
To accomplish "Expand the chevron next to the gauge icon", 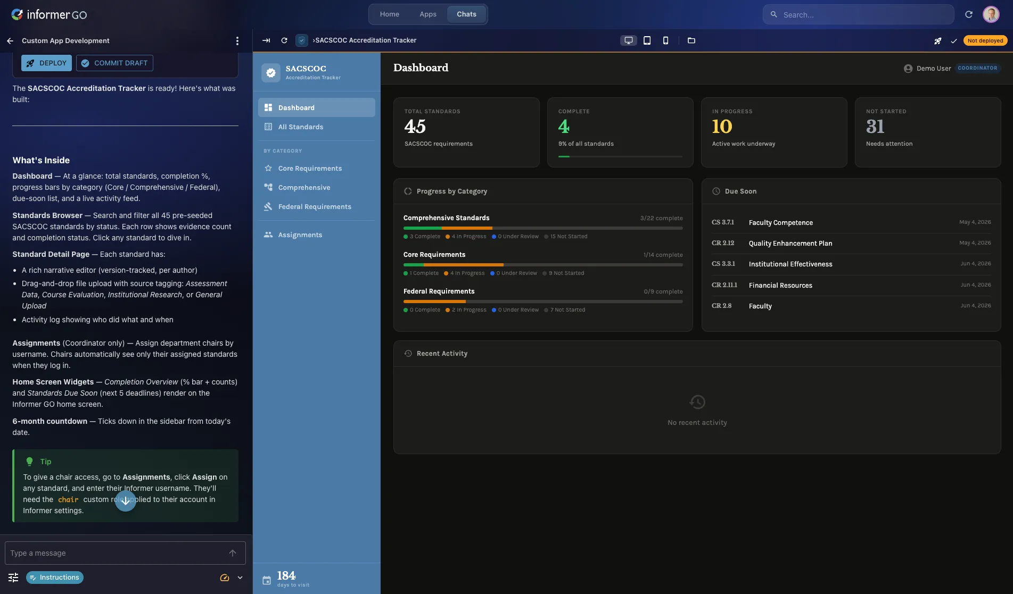I will pyautogui.click(x=240, y=577).
